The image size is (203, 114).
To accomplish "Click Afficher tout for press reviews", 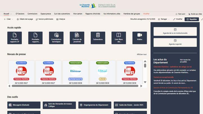I will click(x=142, y=54).
